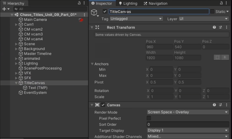
Task: Expand the Cam1 object in Hierarchy
Action: click(x=16, y=25)
